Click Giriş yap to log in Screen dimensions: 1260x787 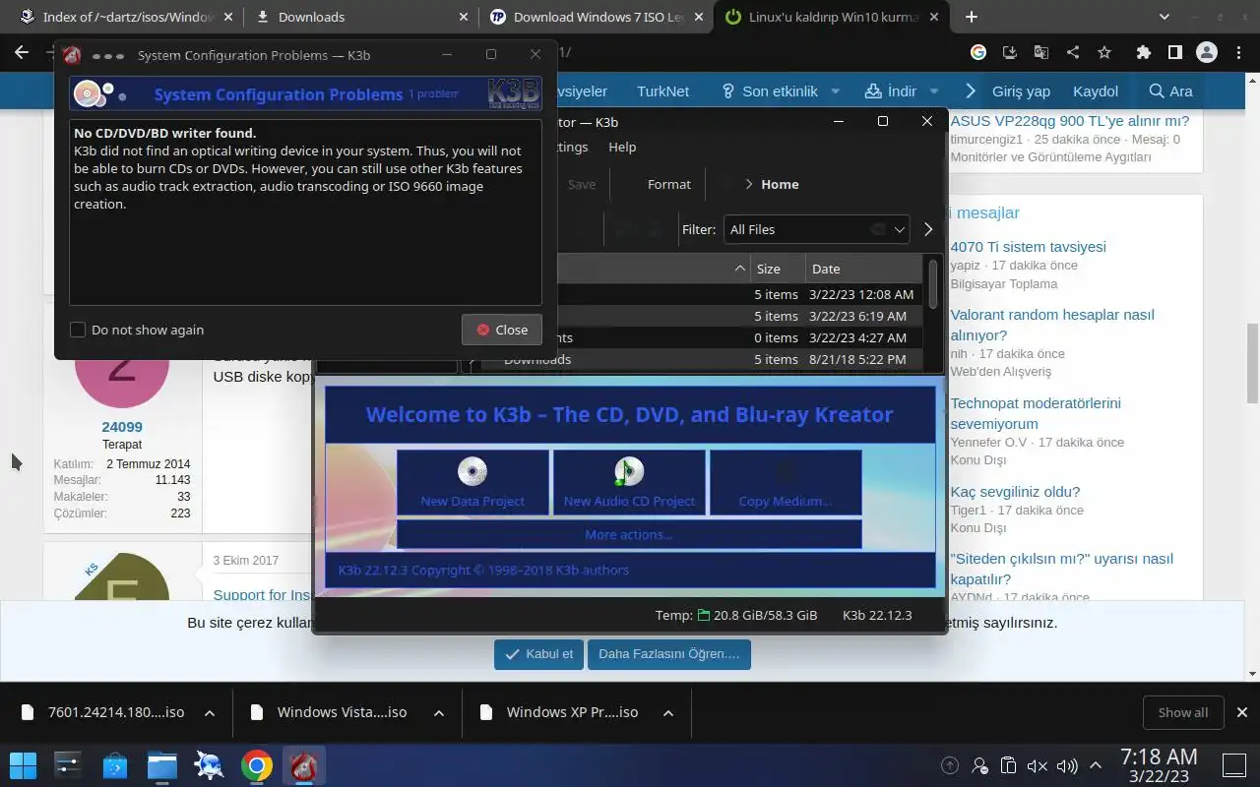1021,91
